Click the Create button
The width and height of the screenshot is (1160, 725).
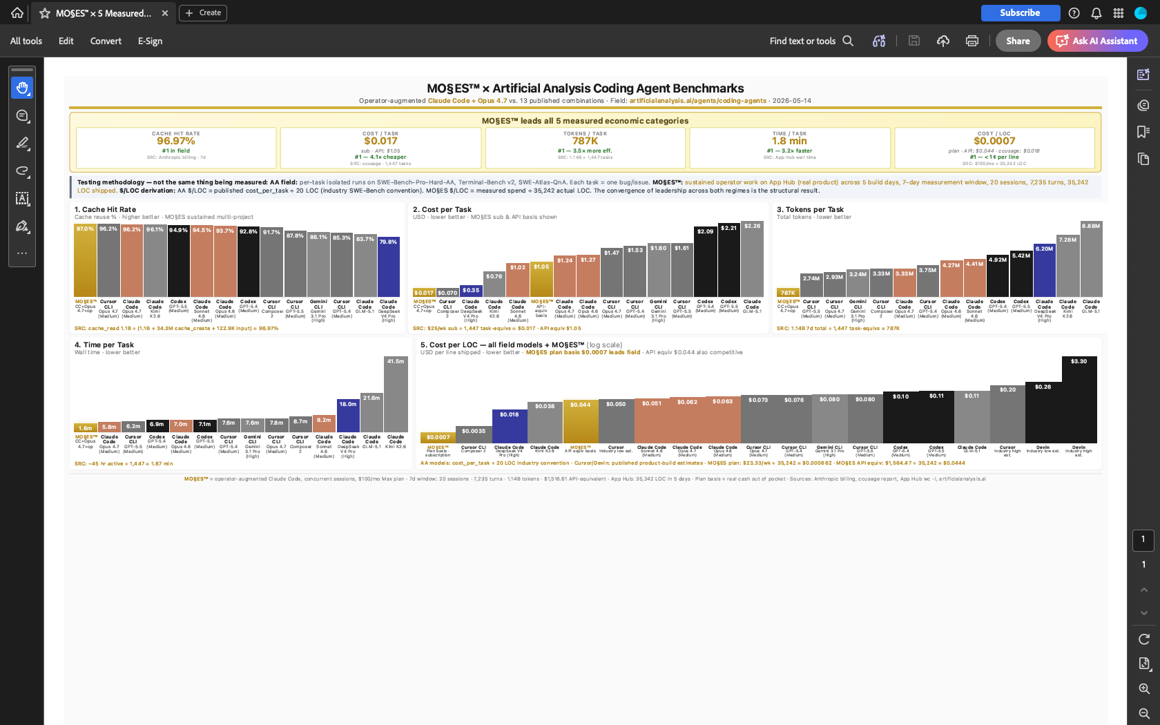pyautogui.click(x=203, y=13)
